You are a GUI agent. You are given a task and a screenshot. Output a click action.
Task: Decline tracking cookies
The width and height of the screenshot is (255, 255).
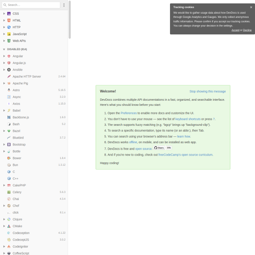pyautogui.click(x=247, y=30)
